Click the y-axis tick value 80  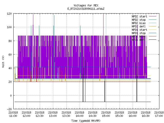[x=10, y=41]
